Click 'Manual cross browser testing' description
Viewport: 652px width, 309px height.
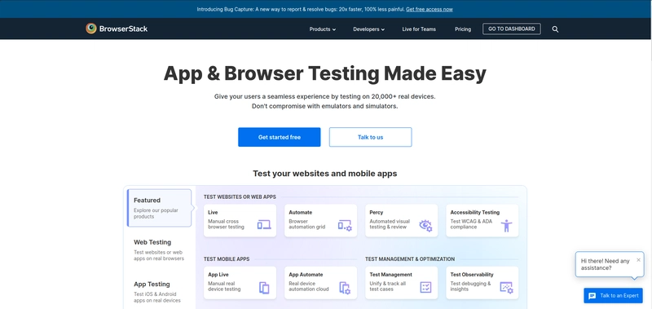coord(227,224)
